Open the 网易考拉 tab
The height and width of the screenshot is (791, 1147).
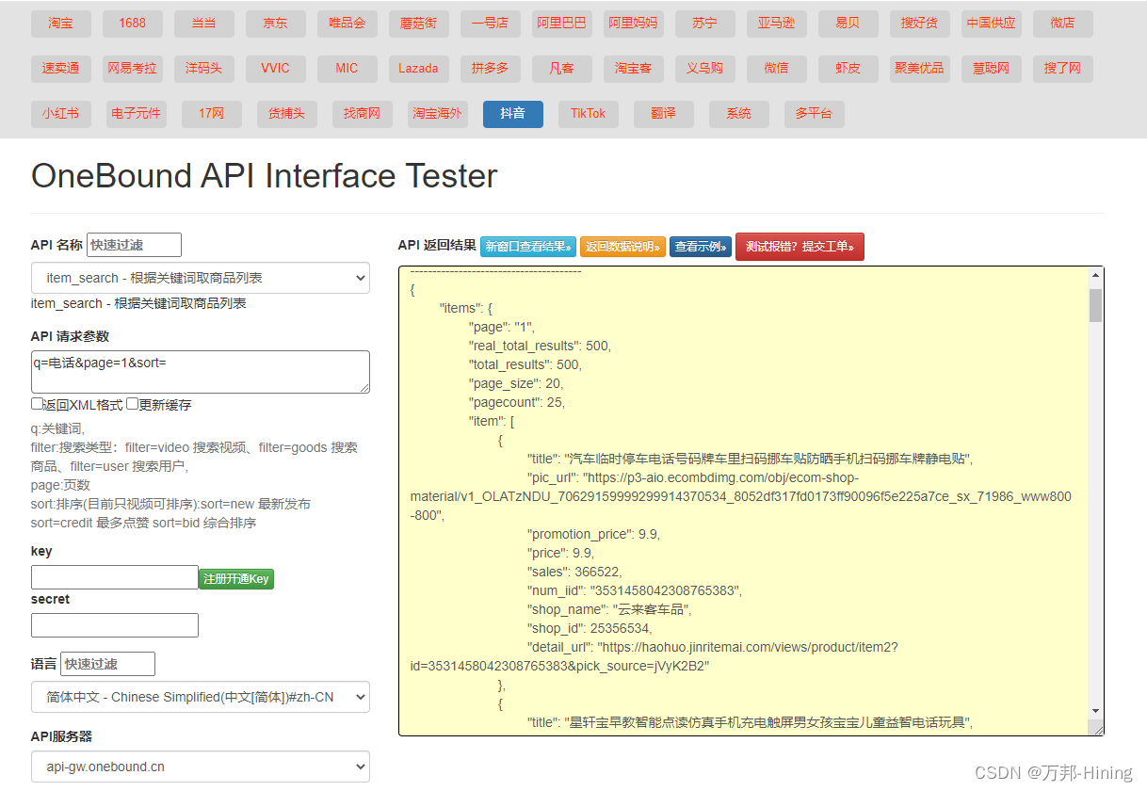pos(133,69)
